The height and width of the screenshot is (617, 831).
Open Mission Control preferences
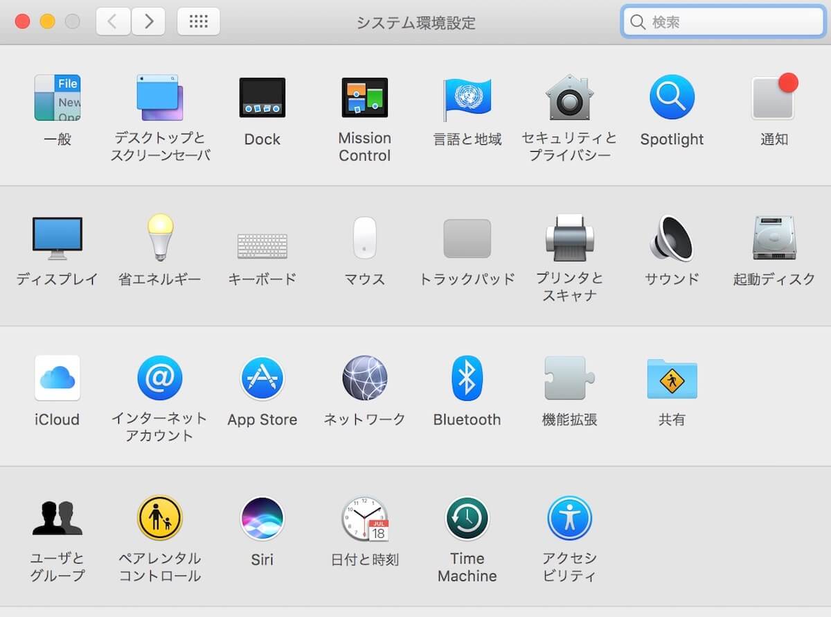point(365,98)
